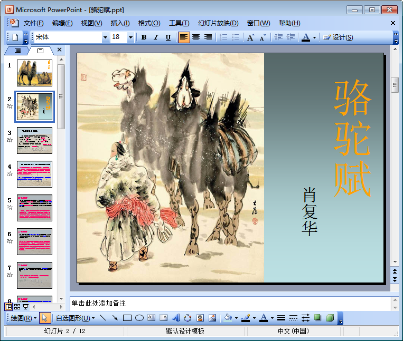The width and height of the screenshot is (403, 341).
Task: Choose dash style
Action: [293, 318]
